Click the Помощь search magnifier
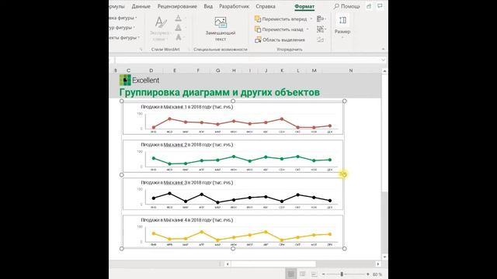Image resolution: width=497 pixels, height=279 pixels. pos(336,6)
